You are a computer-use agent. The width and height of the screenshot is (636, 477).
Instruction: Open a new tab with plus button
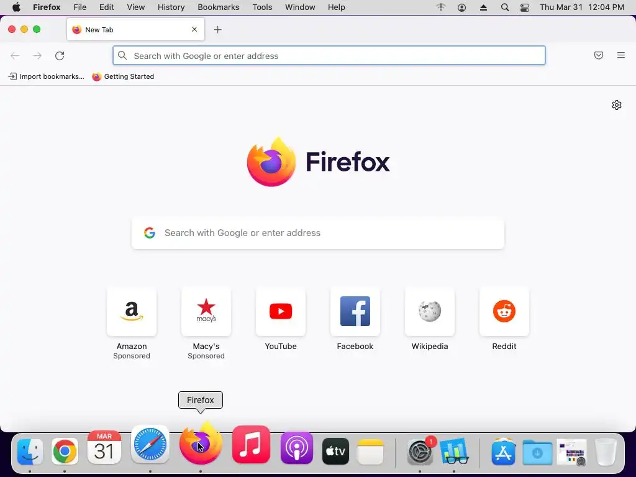tap(218, 30)
